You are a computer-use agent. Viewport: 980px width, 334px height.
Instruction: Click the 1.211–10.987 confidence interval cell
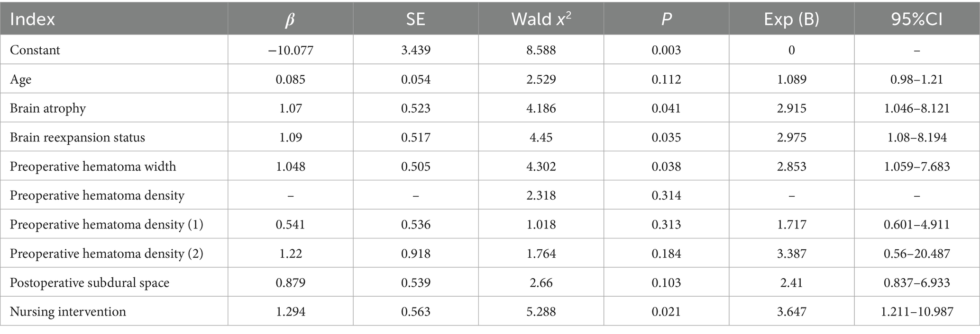point(916,312)
